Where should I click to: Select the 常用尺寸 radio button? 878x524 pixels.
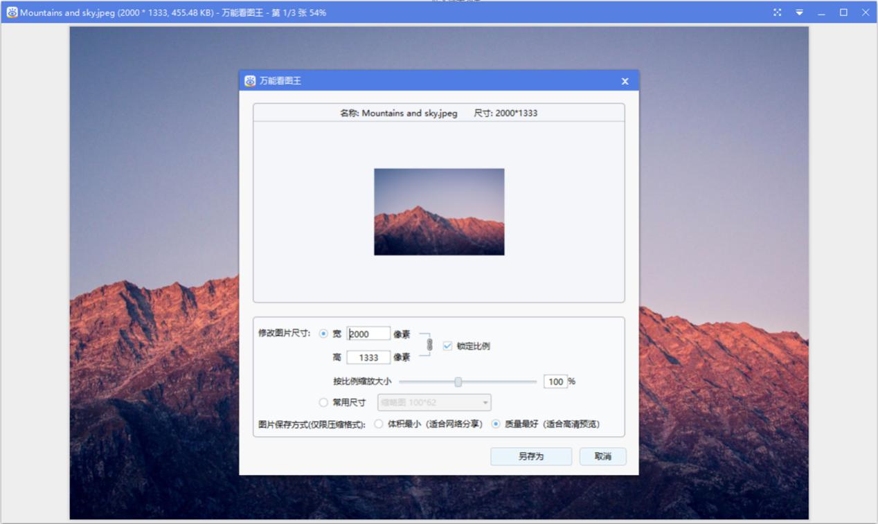[x=323, y=402]
